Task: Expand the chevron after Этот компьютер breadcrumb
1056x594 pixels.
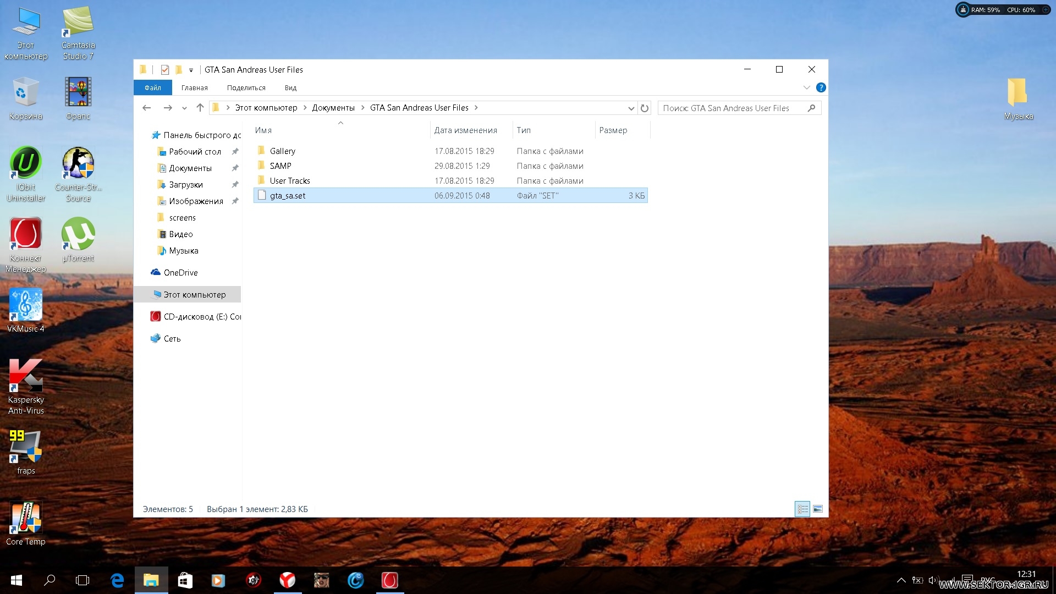Action: coord(305,108)
